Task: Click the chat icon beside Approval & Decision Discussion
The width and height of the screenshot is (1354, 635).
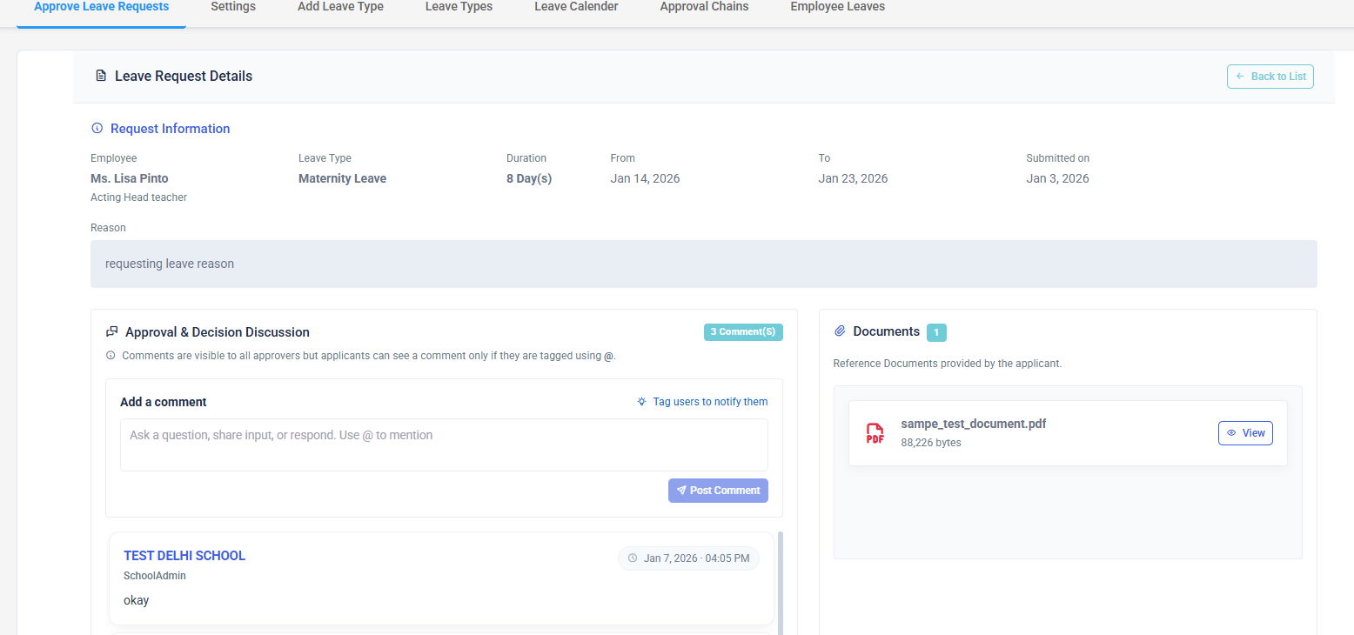Action: click(x=111, y=332)
